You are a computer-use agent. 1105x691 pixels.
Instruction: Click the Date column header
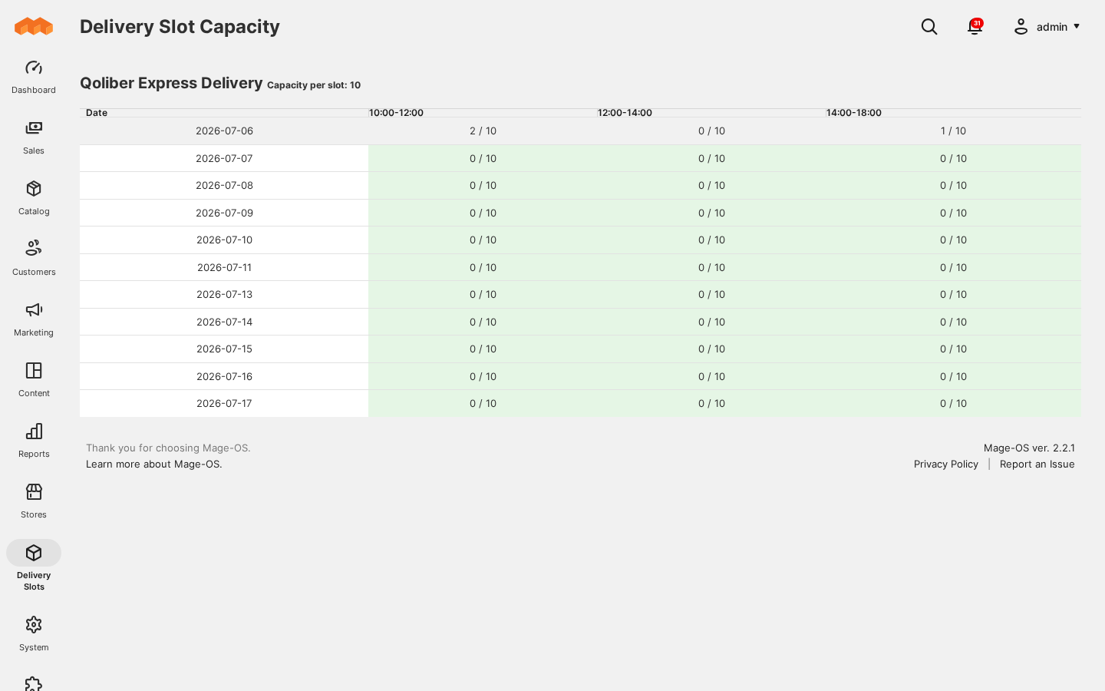(224, 113)
